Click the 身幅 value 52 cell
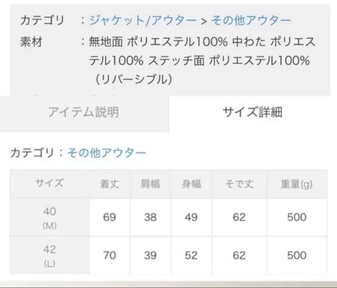The height and width of the screenshot is (288, 337). pos(191,256)
